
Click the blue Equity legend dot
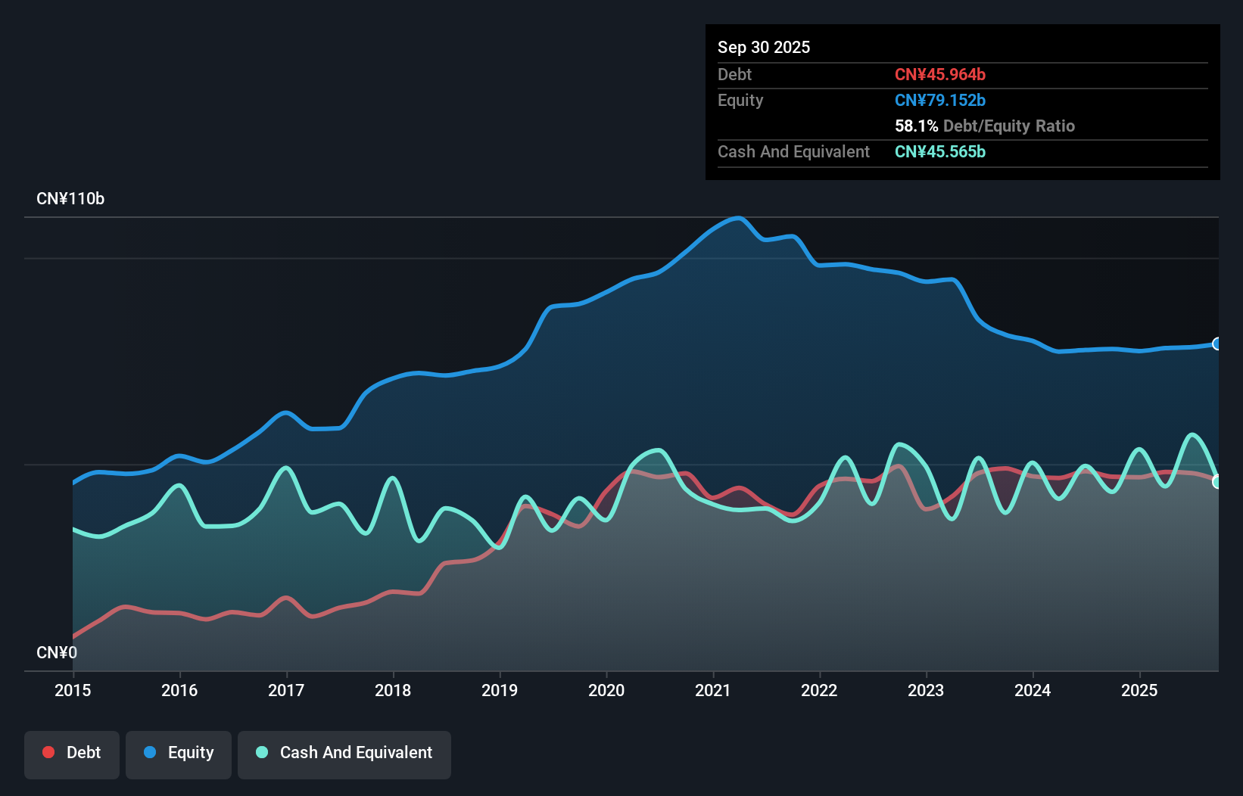(151, 752)
